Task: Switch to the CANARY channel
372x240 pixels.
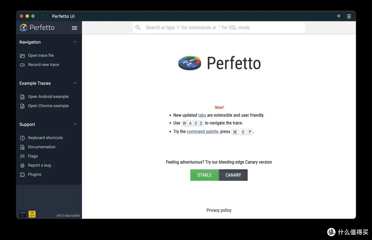Action: [233, 175]
